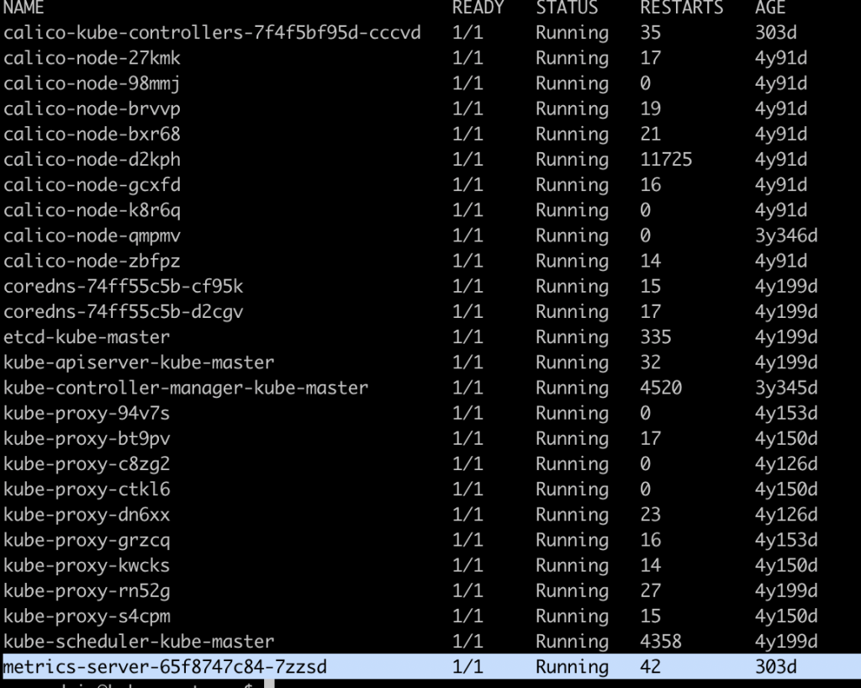Click the RESTARTS column header
861x688 pixels.
pyautogui.click(x=681, y=8)
